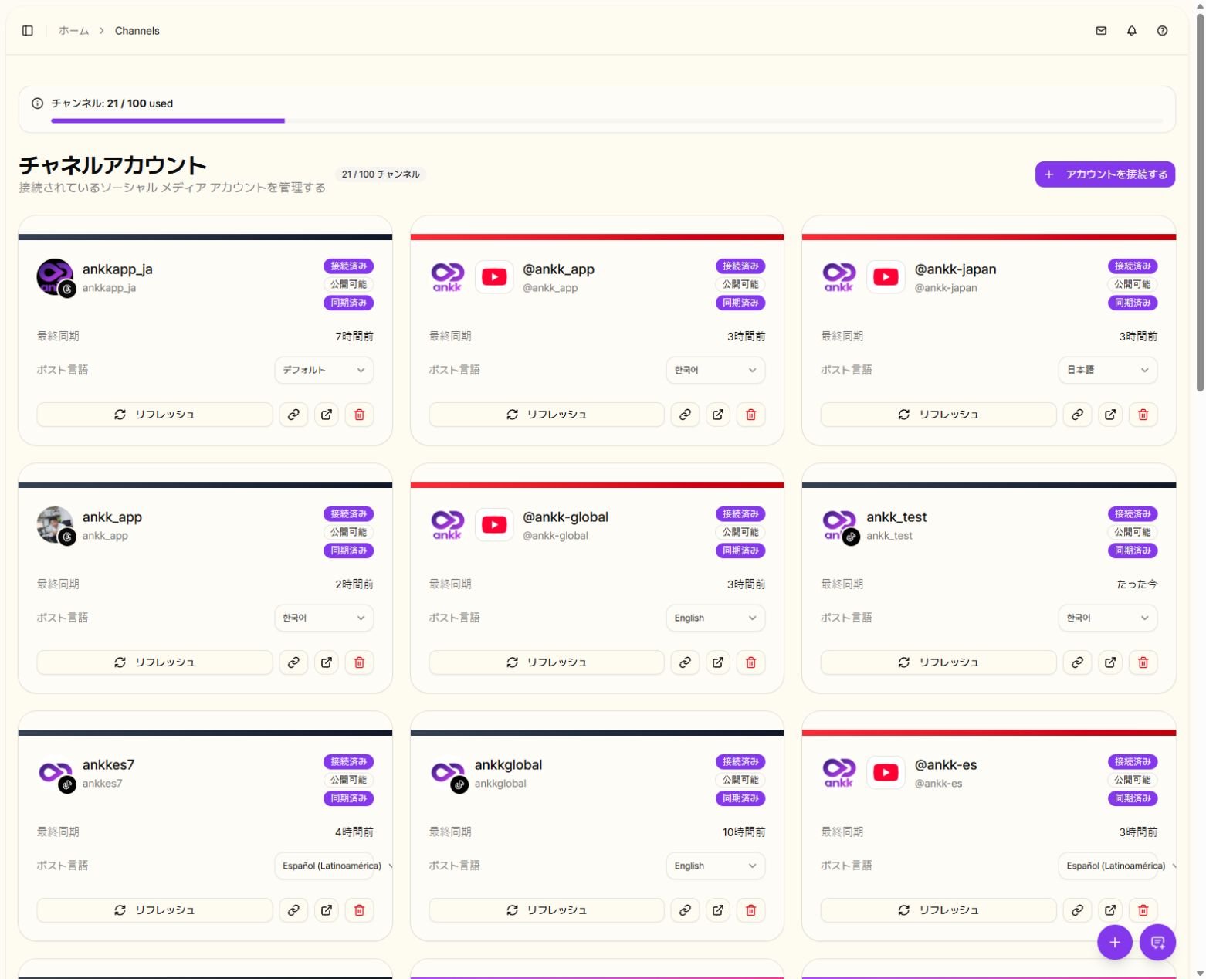Open language dropdown for ankk_test
This screenshot has height=979, width=1206.
coord(1108,618)
